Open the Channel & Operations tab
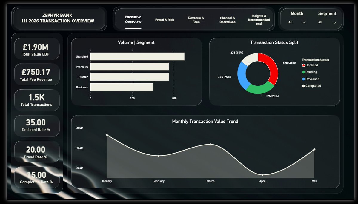The width and height of the screenshot is (358, 204). [228, 20]
